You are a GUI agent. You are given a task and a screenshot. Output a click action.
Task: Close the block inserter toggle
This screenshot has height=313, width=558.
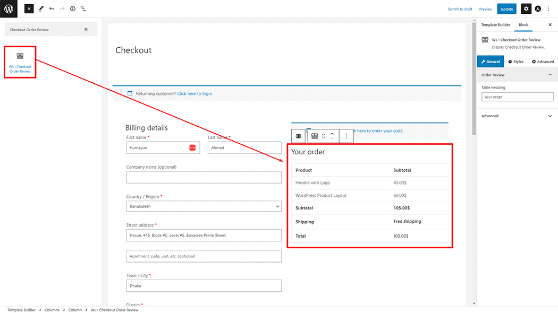[x=29, y=9]
